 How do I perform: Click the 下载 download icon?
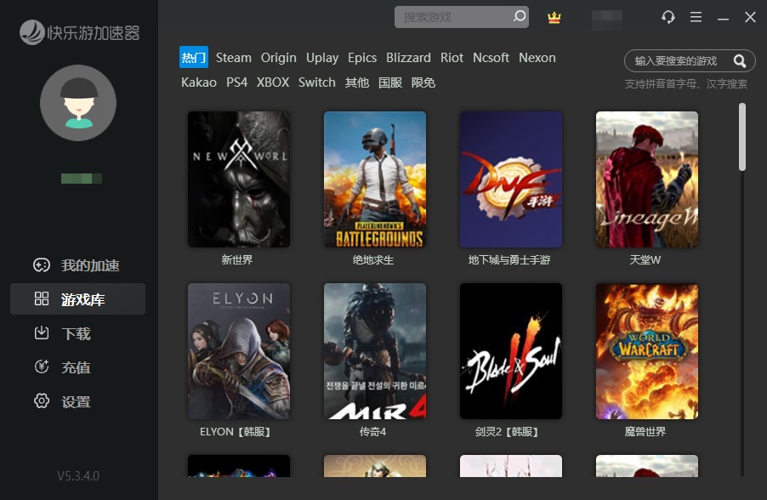(x=42, y=333)
